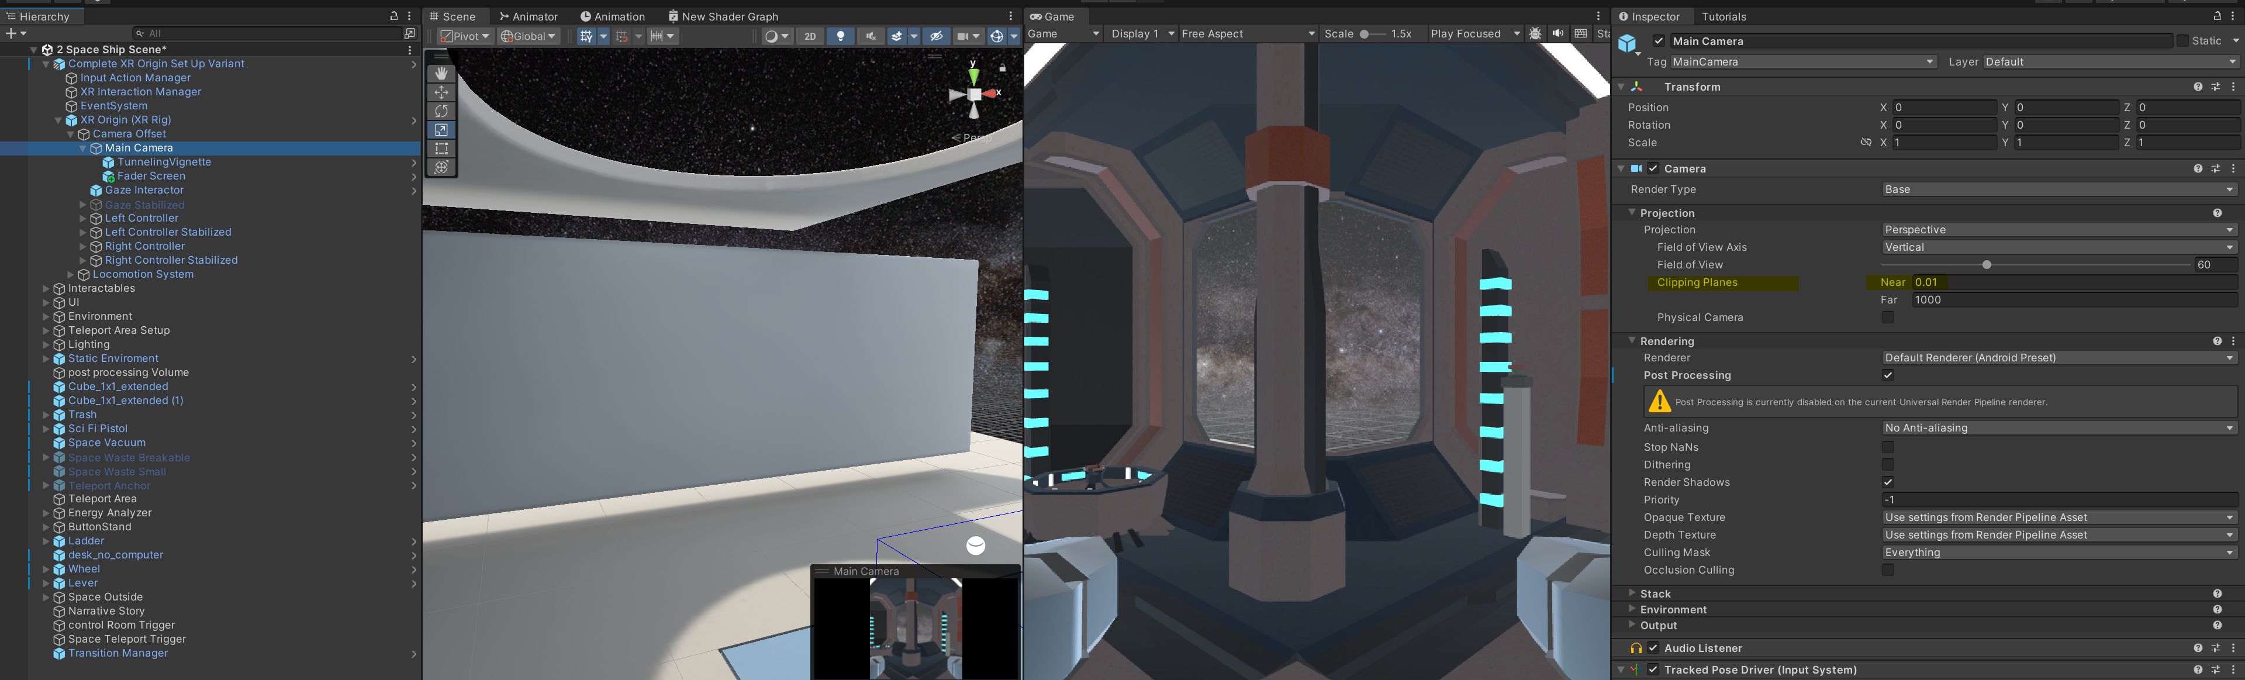The width and height of the screenshot is (2245, 680).
Task: Enable the Physical Camera checkbox
Action: [x=1888, y=317]
